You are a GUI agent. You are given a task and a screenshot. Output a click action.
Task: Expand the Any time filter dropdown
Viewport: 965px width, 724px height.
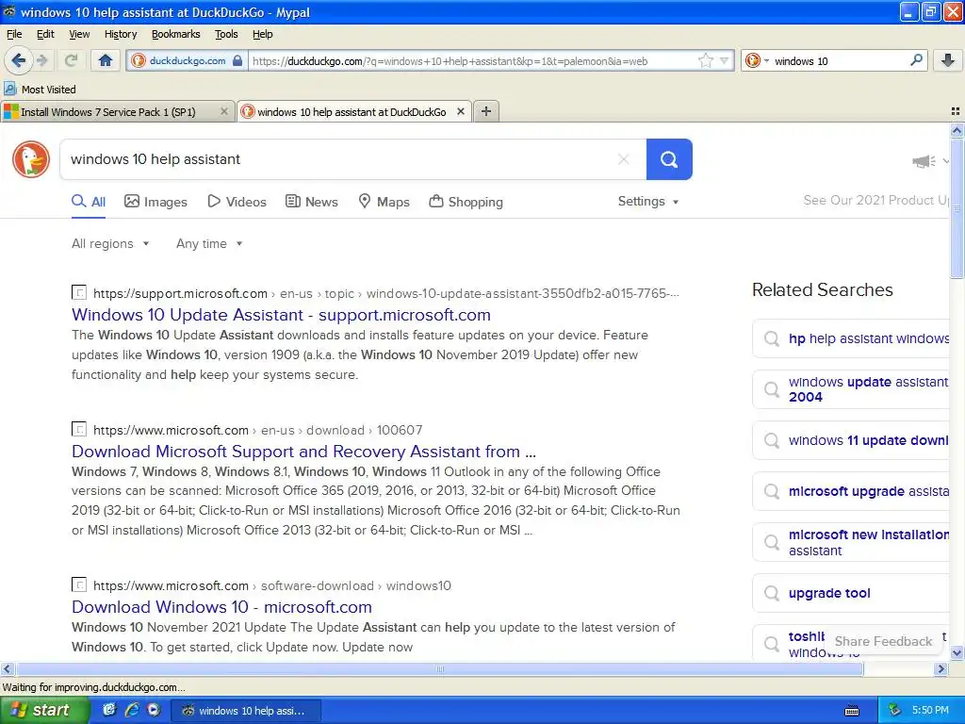(209, 244)
